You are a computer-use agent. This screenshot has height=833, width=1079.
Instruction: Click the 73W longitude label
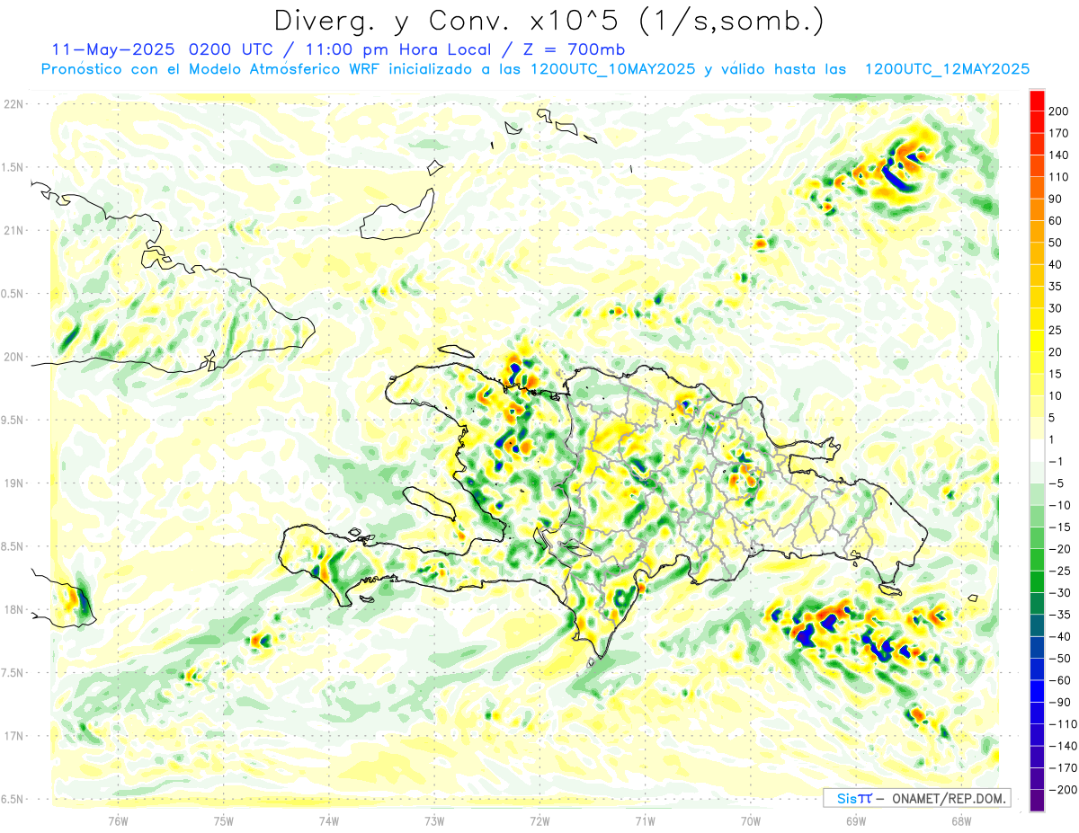[434, 821]
